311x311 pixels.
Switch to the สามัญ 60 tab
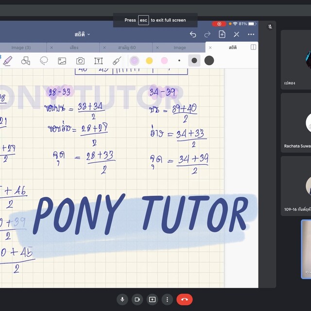[x=127, y=48]
